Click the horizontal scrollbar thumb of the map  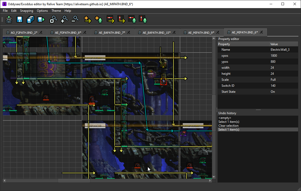tap(74, 181)
